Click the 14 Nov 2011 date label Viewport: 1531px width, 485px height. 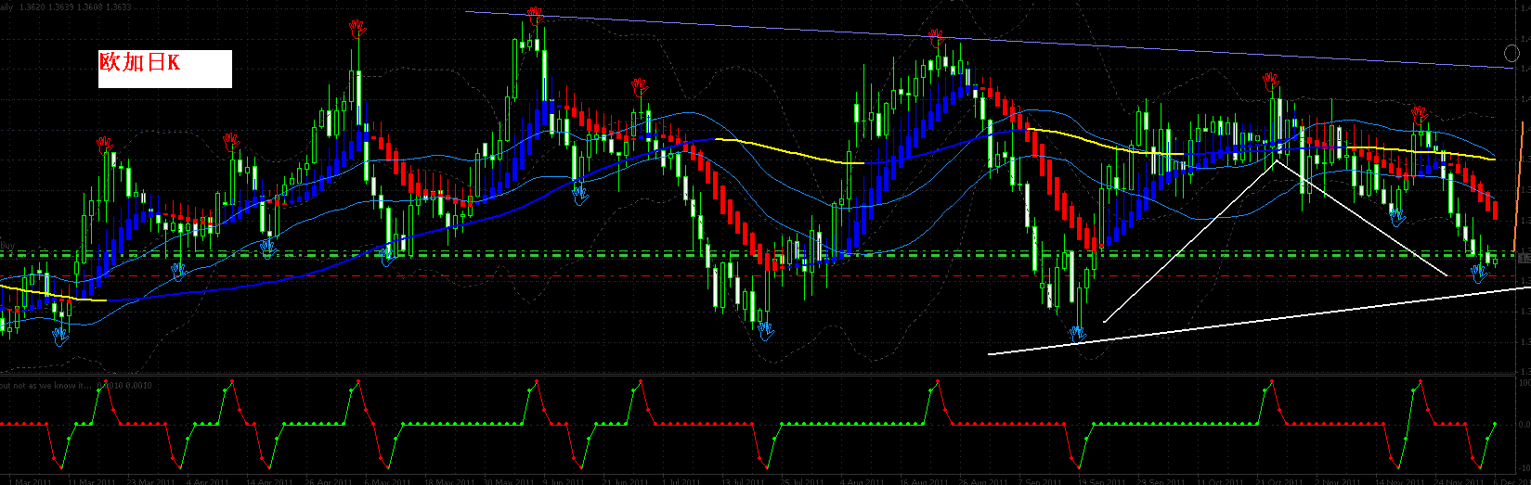pos(1400,481)
